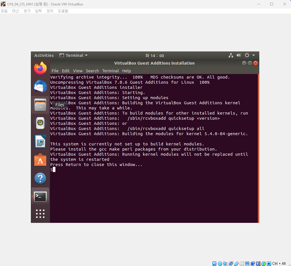Select the Terminal icon in dock

(x=40, y=197)
